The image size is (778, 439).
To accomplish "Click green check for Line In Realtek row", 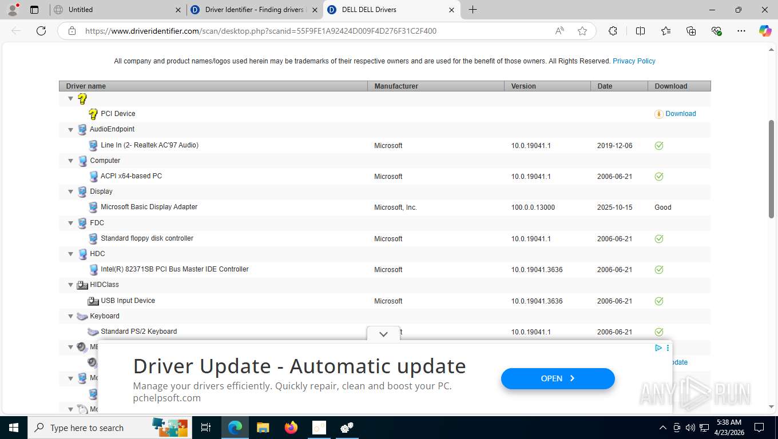I will 659,146.
